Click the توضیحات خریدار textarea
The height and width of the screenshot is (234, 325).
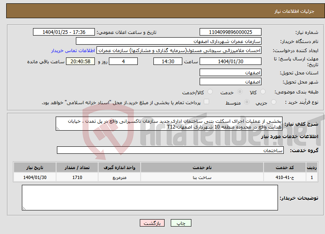click(150, 198)
